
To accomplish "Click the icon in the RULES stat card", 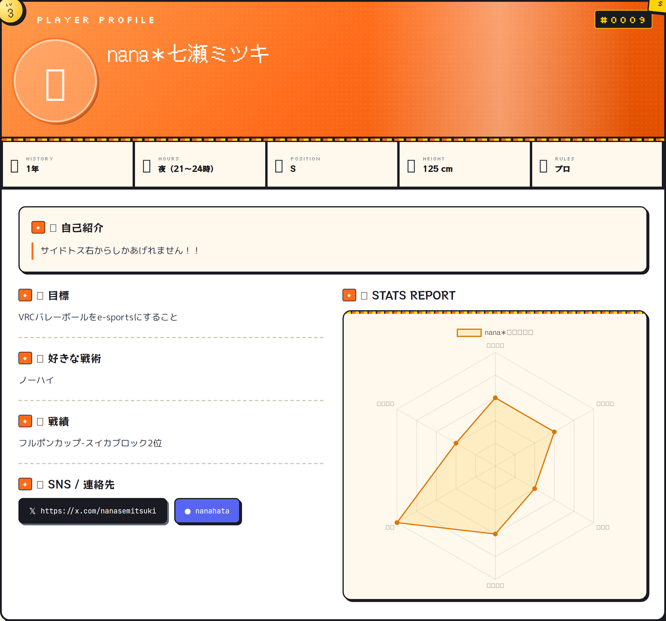I will (544, 166).
